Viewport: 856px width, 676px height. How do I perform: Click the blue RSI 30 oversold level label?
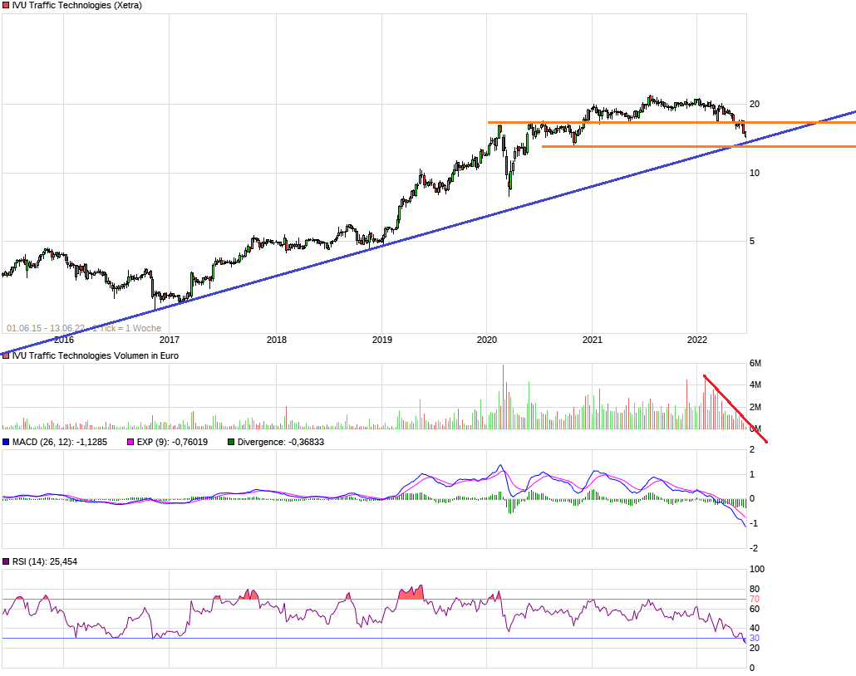click(755, 639)
